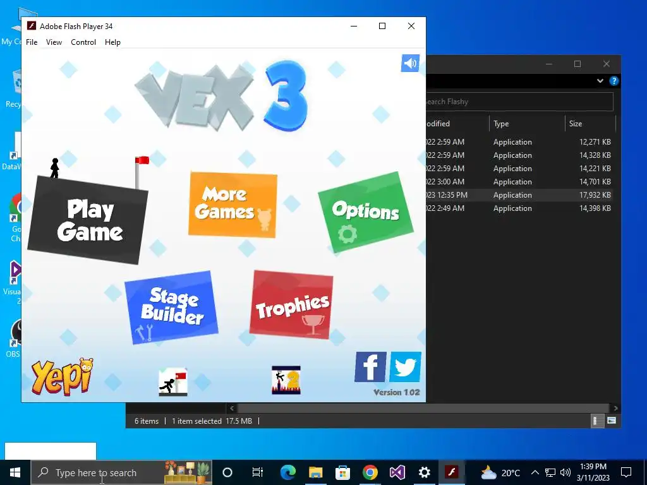Click the 17.5 MB status bar text
The height and width of the screenshot is (485, 647).
click(238, 421)
